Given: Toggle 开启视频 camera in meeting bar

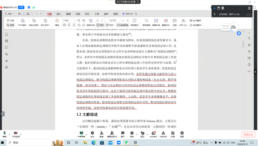Looking at the screenshot, I should coord(16,134).
